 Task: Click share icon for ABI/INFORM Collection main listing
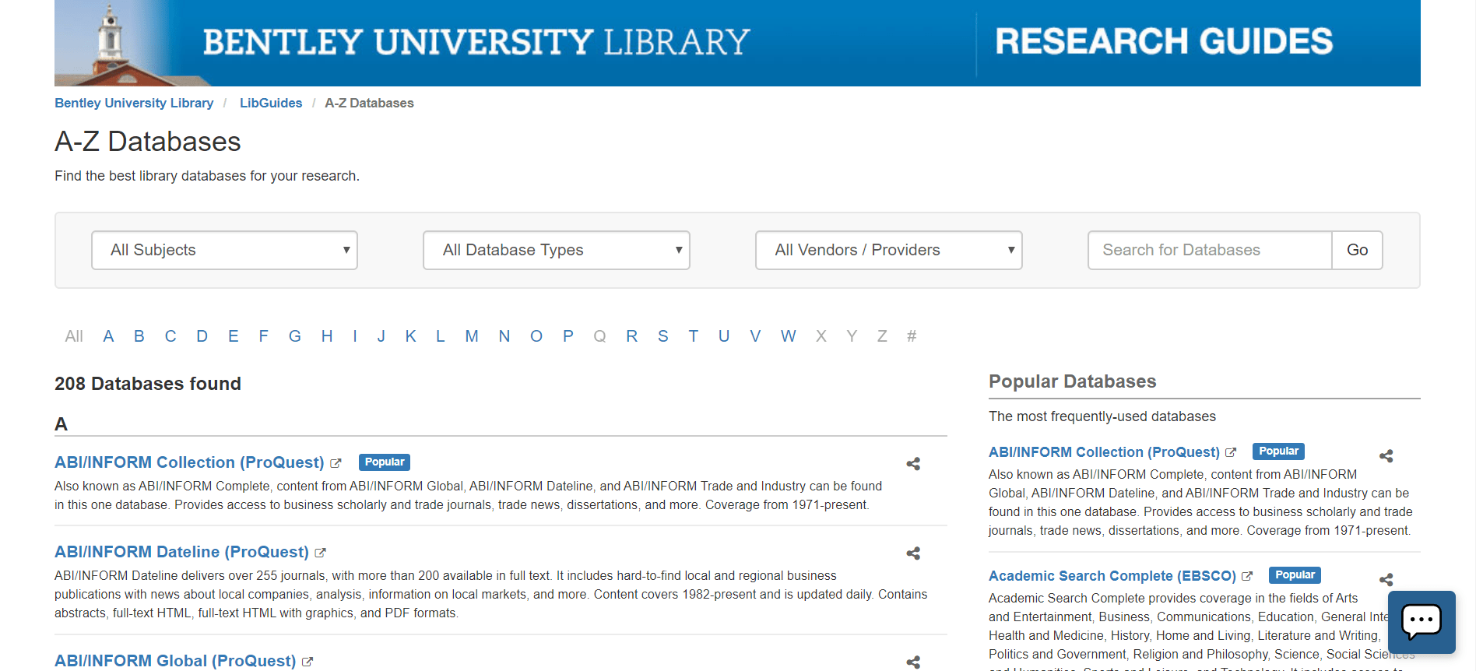click(x=913, y=464)
